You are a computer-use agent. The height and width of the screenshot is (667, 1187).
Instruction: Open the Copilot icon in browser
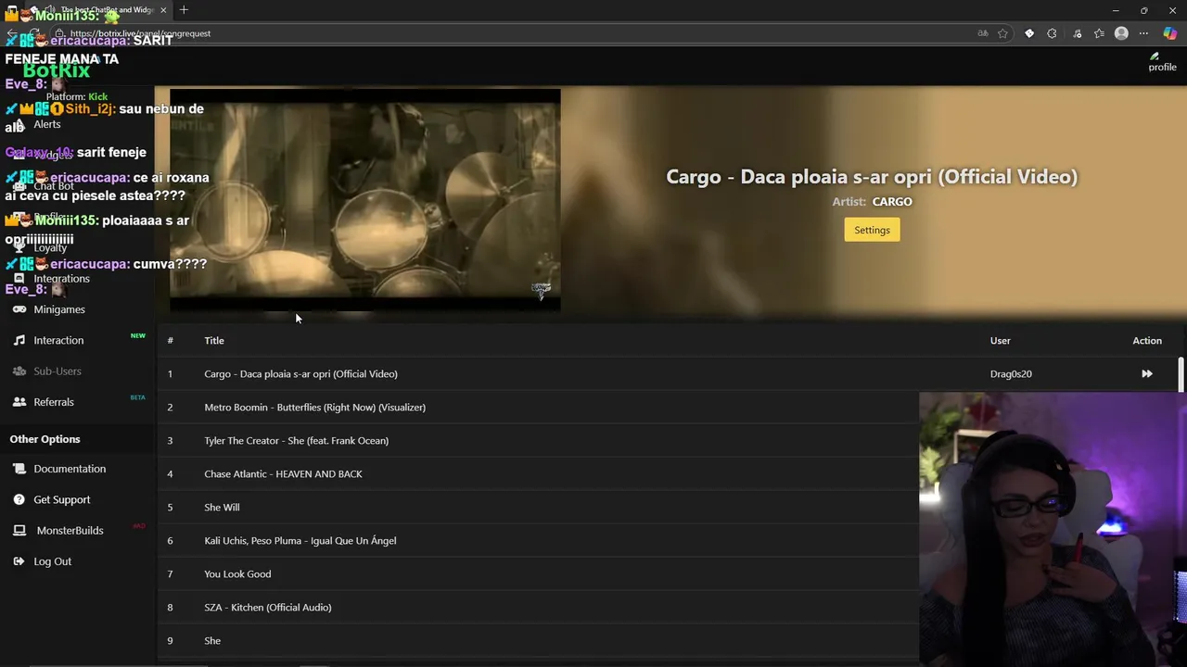pos(1170,33)
